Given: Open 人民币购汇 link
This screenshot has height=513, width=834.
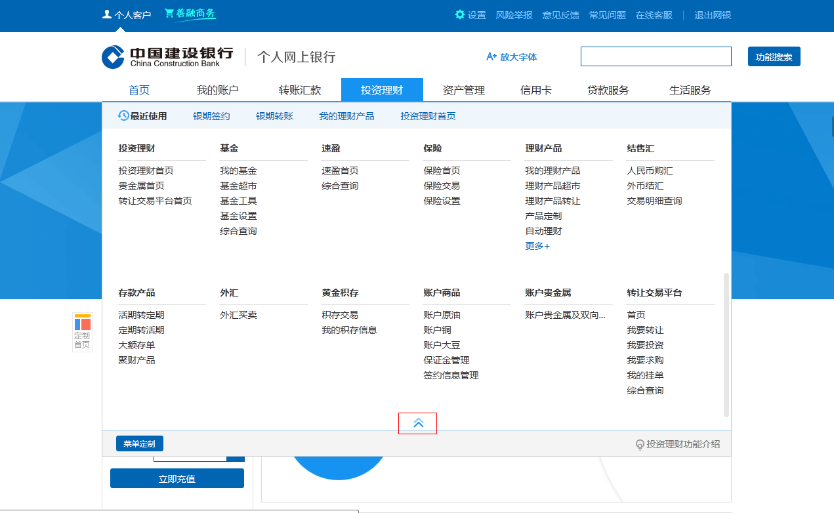Looking at the screenshot, I should click(650, 171).
